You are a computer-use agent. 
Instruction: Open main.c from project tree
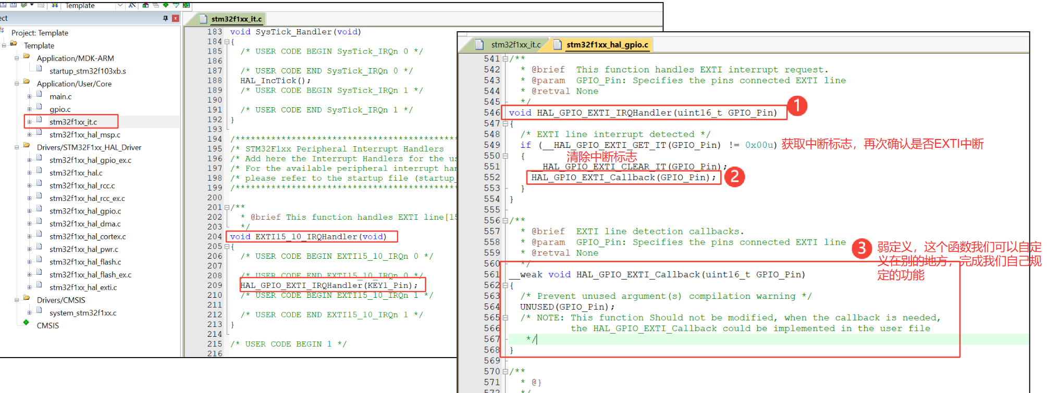click(60, 97)
